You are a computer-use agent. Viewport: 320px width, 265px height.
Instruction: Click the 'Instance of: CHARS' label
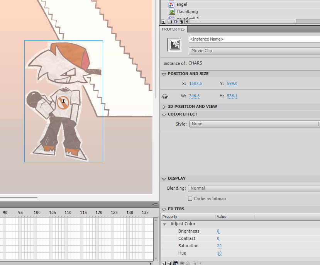(183, 63)
